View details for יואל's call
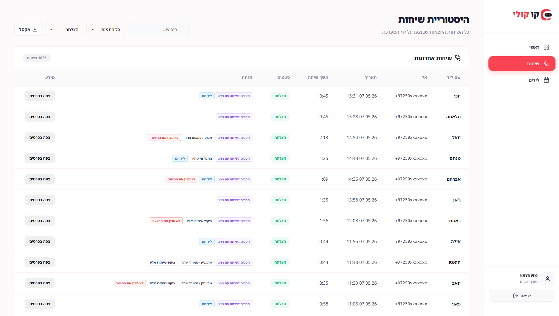Screen dimensions: 559x316 pyautogui.click(x=40, y=137)
